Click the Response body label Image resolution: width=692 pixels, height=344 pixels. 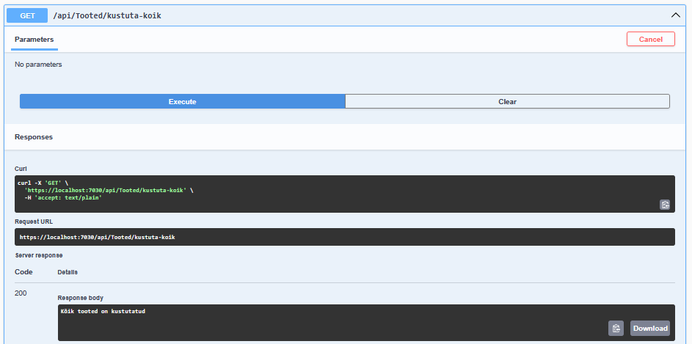pos(81,298)
